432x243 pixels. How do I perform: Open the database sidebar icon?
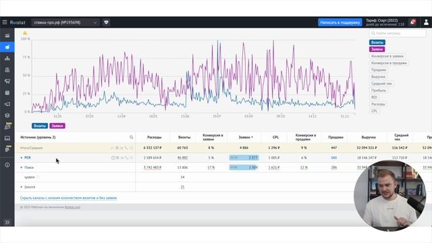(7, 115)
